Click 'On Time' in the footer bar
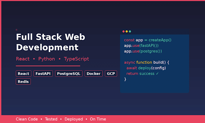Screen dimensions: 205x123 pyautogui.click(x=98, y=119)
